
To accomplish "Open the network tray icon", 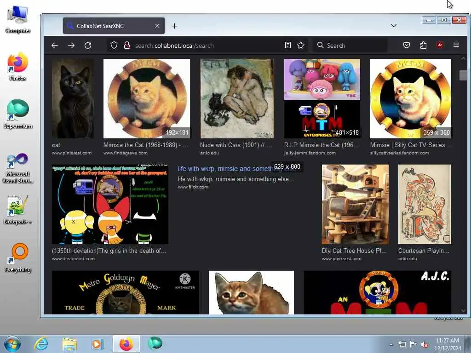I will tap(402, 345).
